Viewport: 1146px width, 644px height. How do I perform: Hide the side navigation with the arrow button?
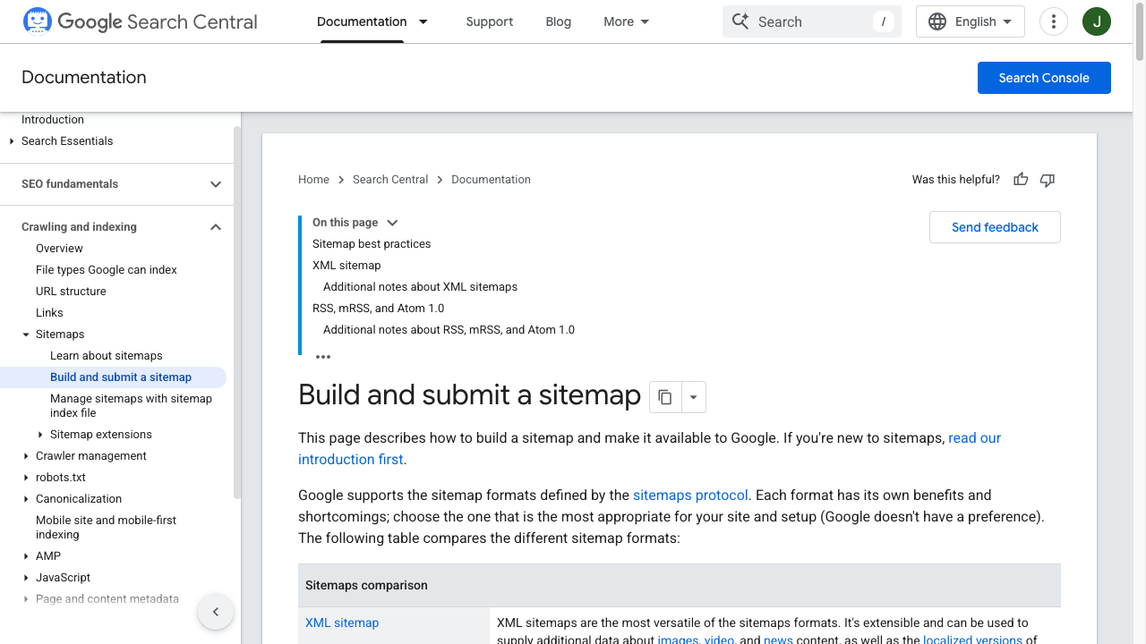tap(215, 612)
